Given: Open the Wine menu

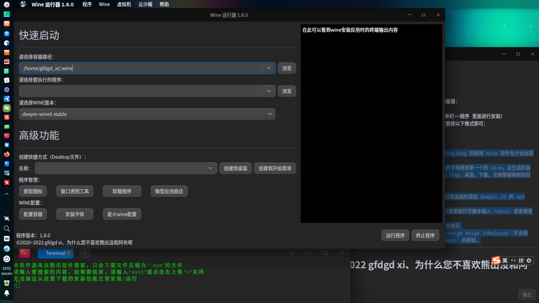Looking at the screenshot, I should tap(104, 4).
